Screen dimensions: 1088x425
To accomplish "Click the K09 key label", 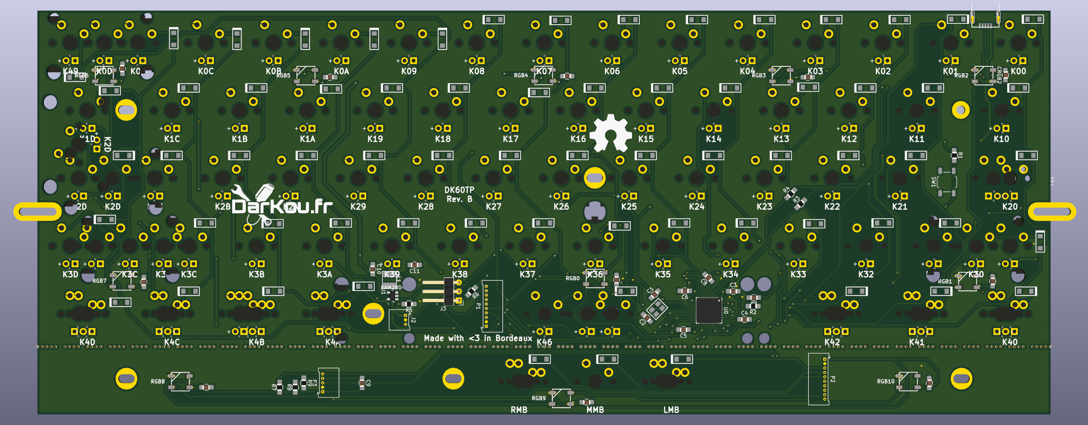I will [x=409, y=71].
